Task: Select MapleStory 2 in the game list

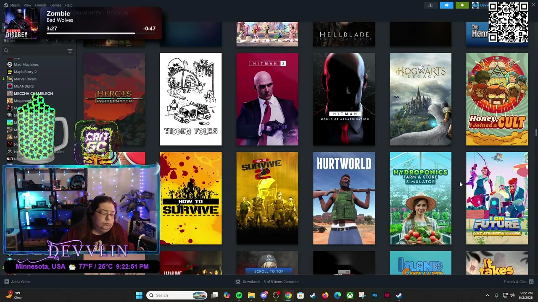Action: [x=25, y=72]
